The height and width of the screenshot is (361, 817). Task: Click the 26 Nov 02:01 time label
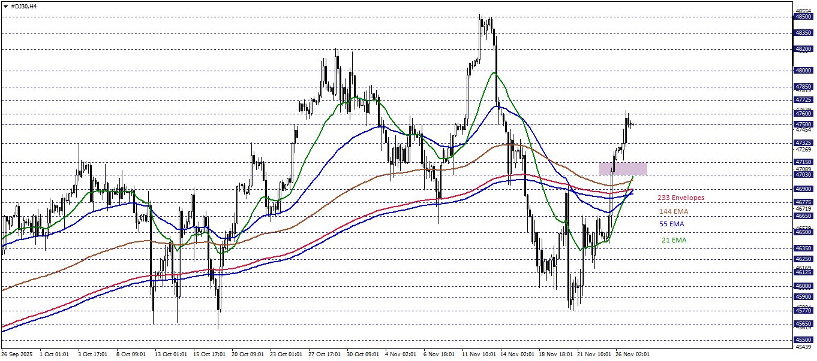[630, 354]
